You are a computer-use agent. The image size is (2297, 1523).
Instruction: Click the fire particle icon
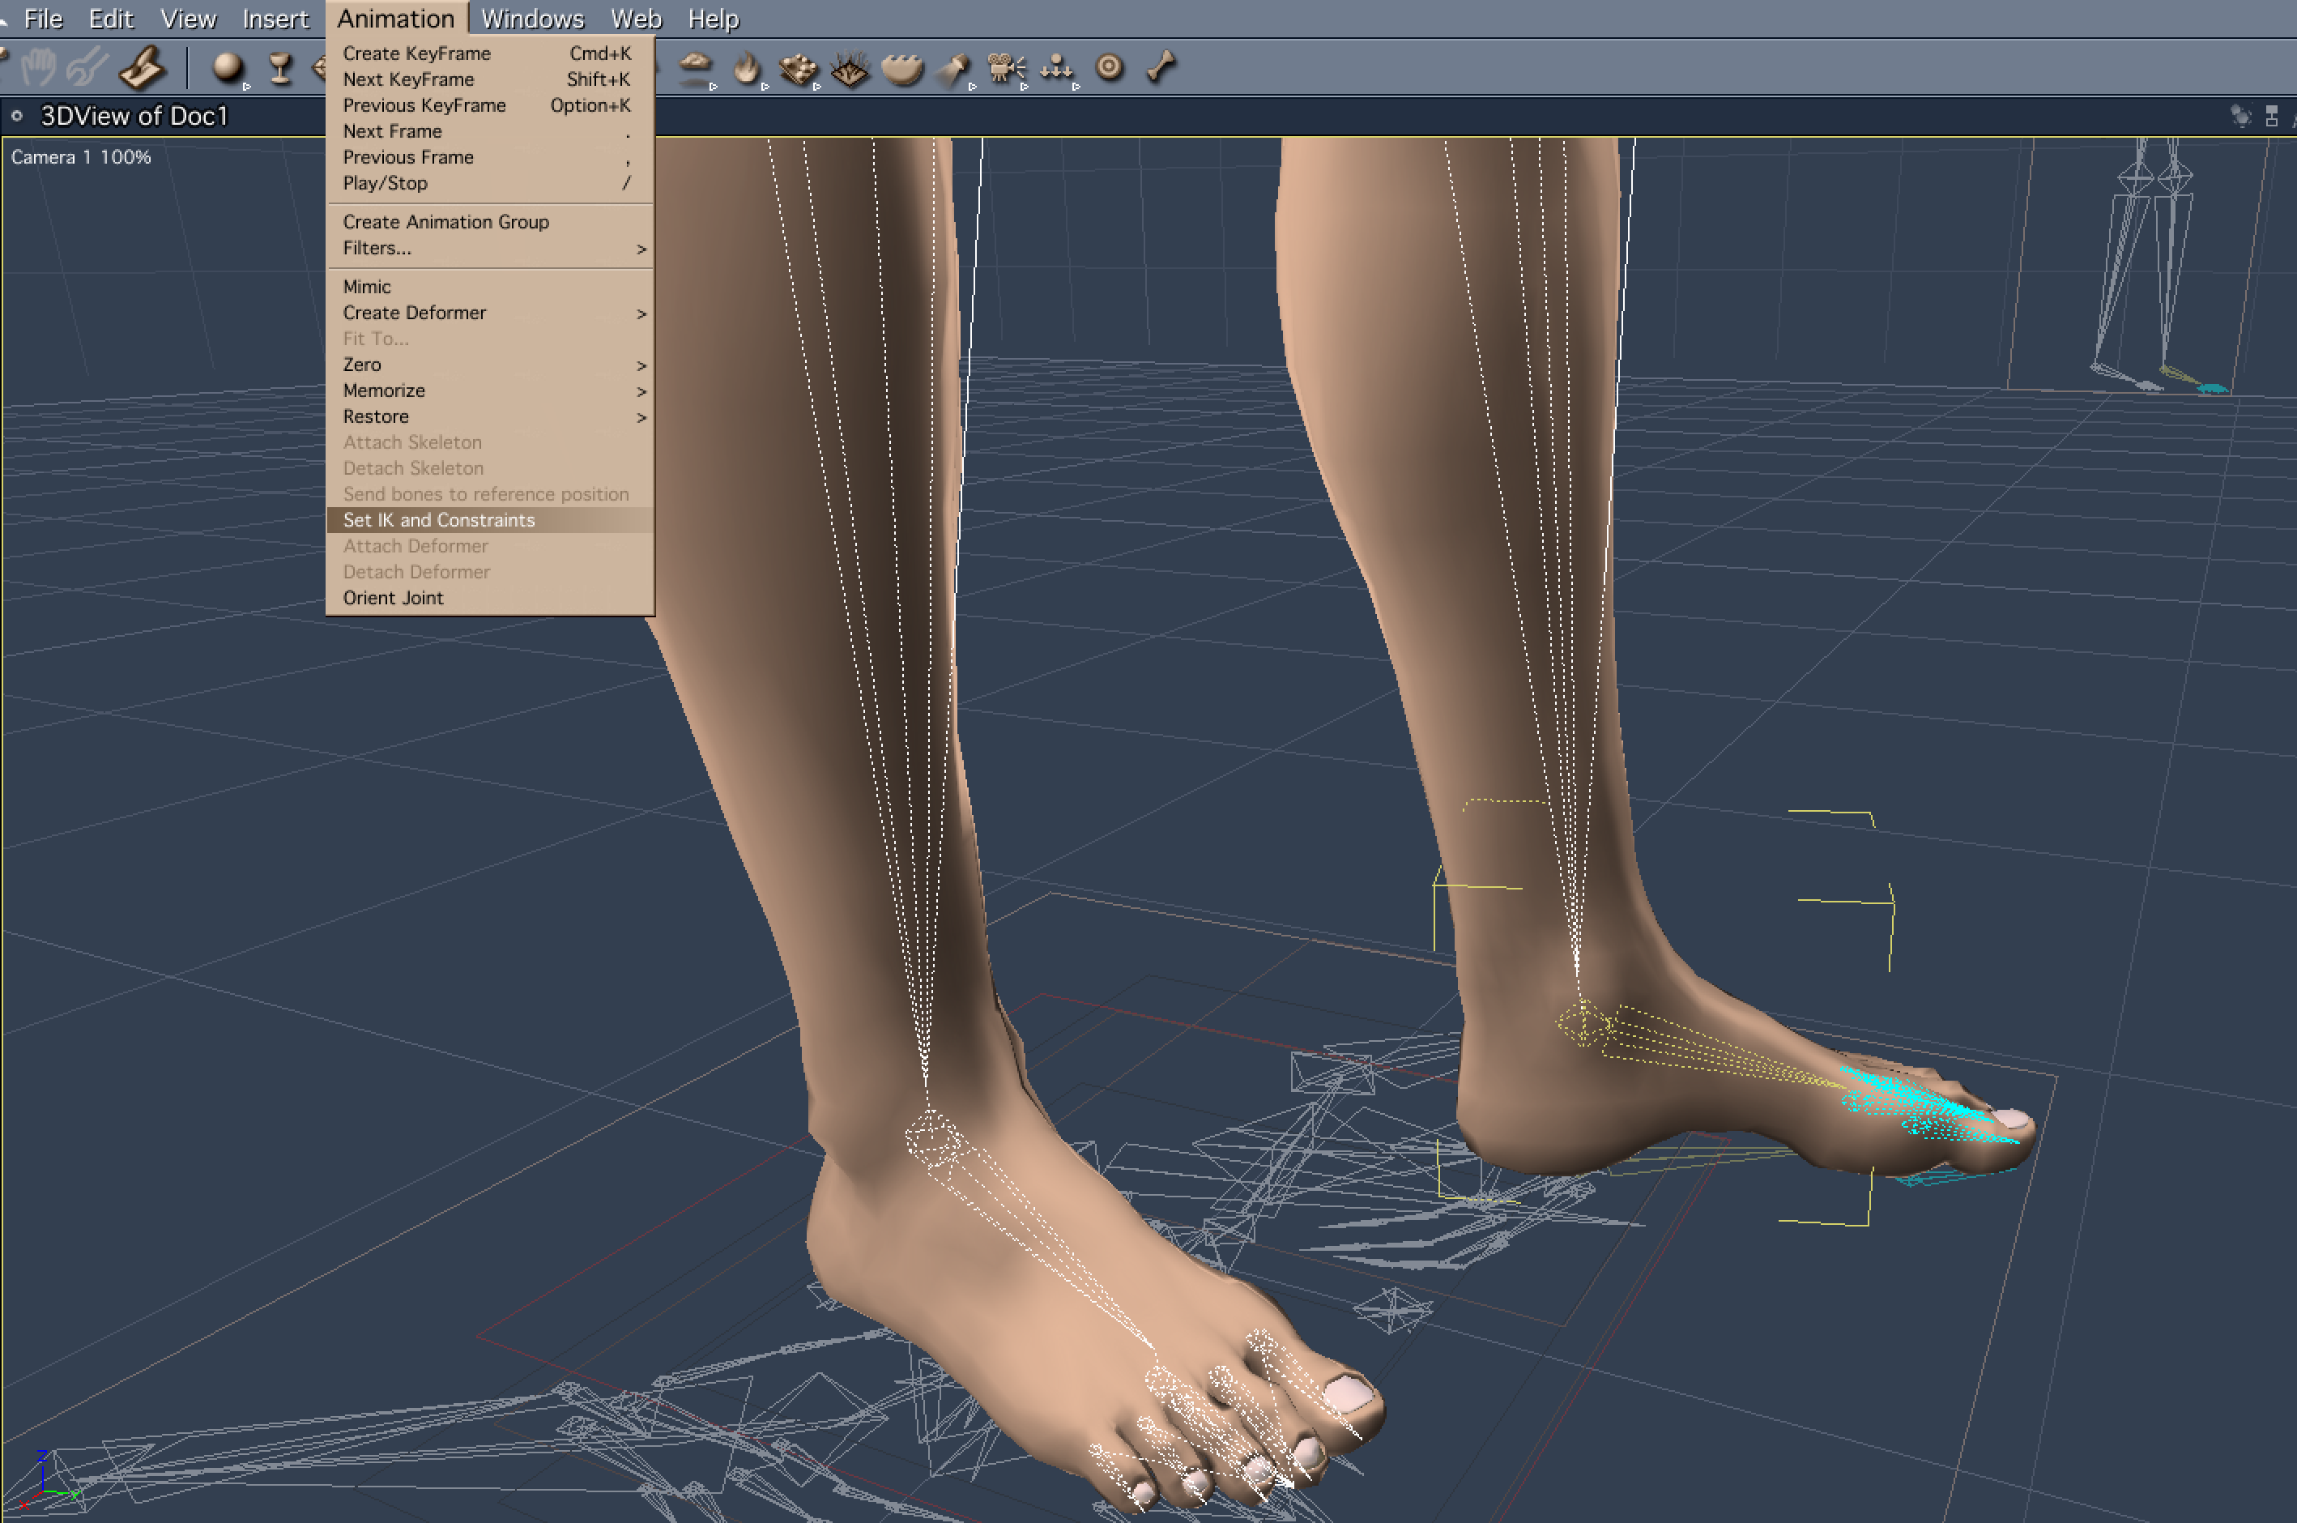tap(748, 68)
